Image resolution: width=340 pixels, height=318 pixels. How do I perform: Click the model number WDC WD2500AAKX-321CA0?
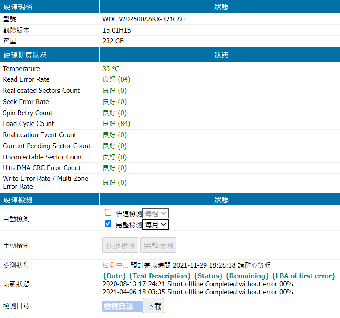point(143,19)
